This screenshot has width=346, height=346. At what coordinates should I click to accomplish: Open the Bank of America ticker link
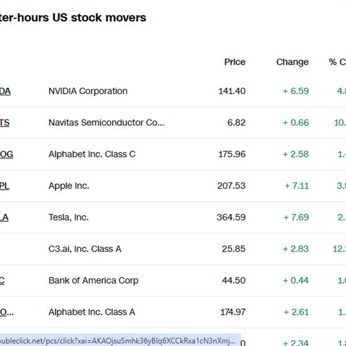2,280
